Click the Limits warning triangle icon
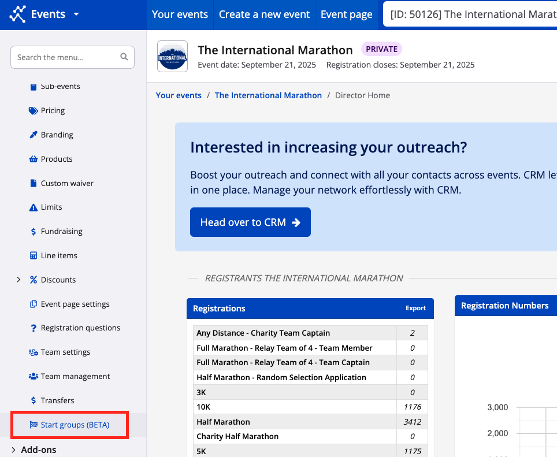557x457 pixels. [34, 207]
